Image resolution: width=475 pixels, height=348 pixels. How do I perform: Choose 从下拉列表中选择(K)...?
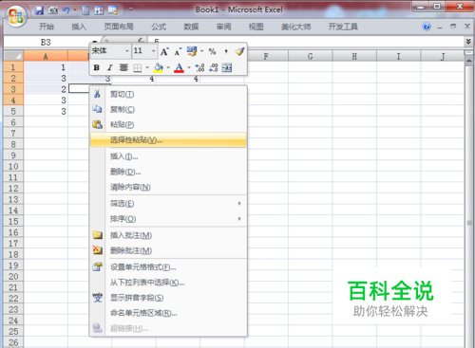168,283
